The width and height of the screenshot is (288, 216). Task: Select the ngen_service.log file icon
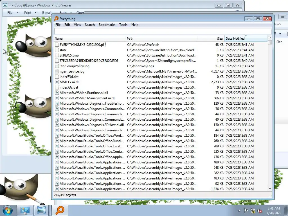pos(57,71)
